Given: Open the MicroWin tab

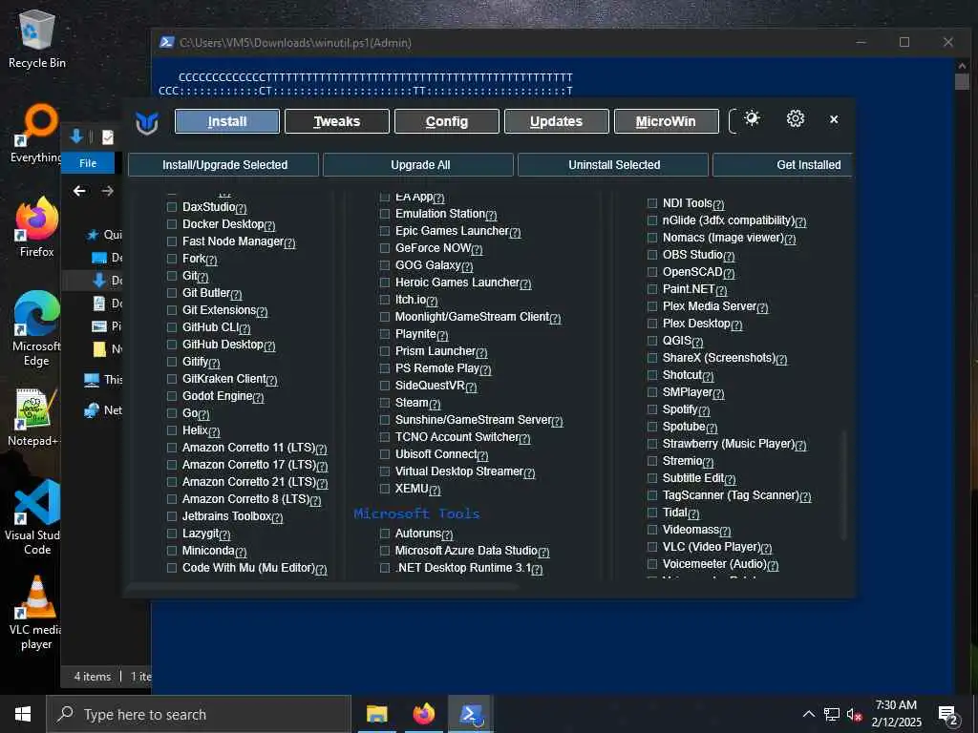Looking at the screenshot, I should click(x=666, y=121).
